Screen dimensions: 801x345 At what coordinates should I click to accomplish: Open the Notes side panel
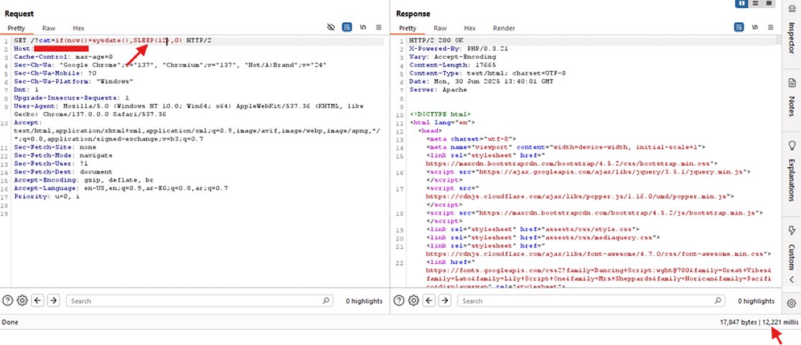tap(791, 97)
